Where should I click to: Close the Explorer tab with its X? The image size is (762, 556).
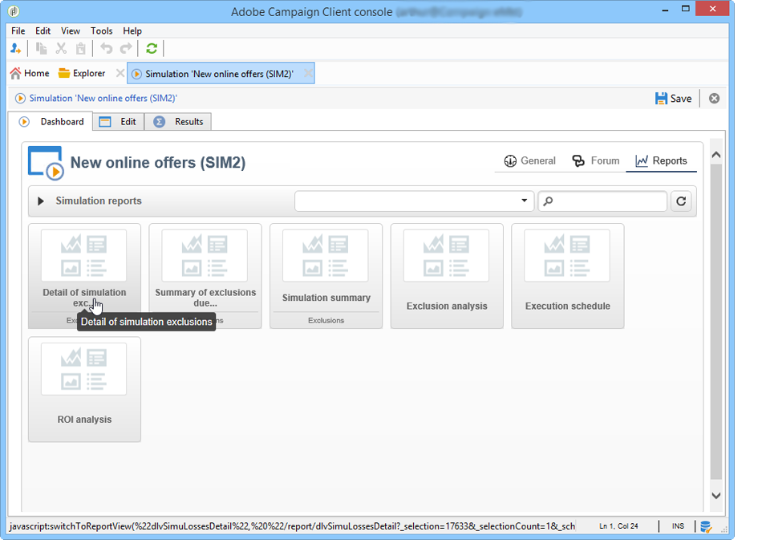tap(120, 73)
